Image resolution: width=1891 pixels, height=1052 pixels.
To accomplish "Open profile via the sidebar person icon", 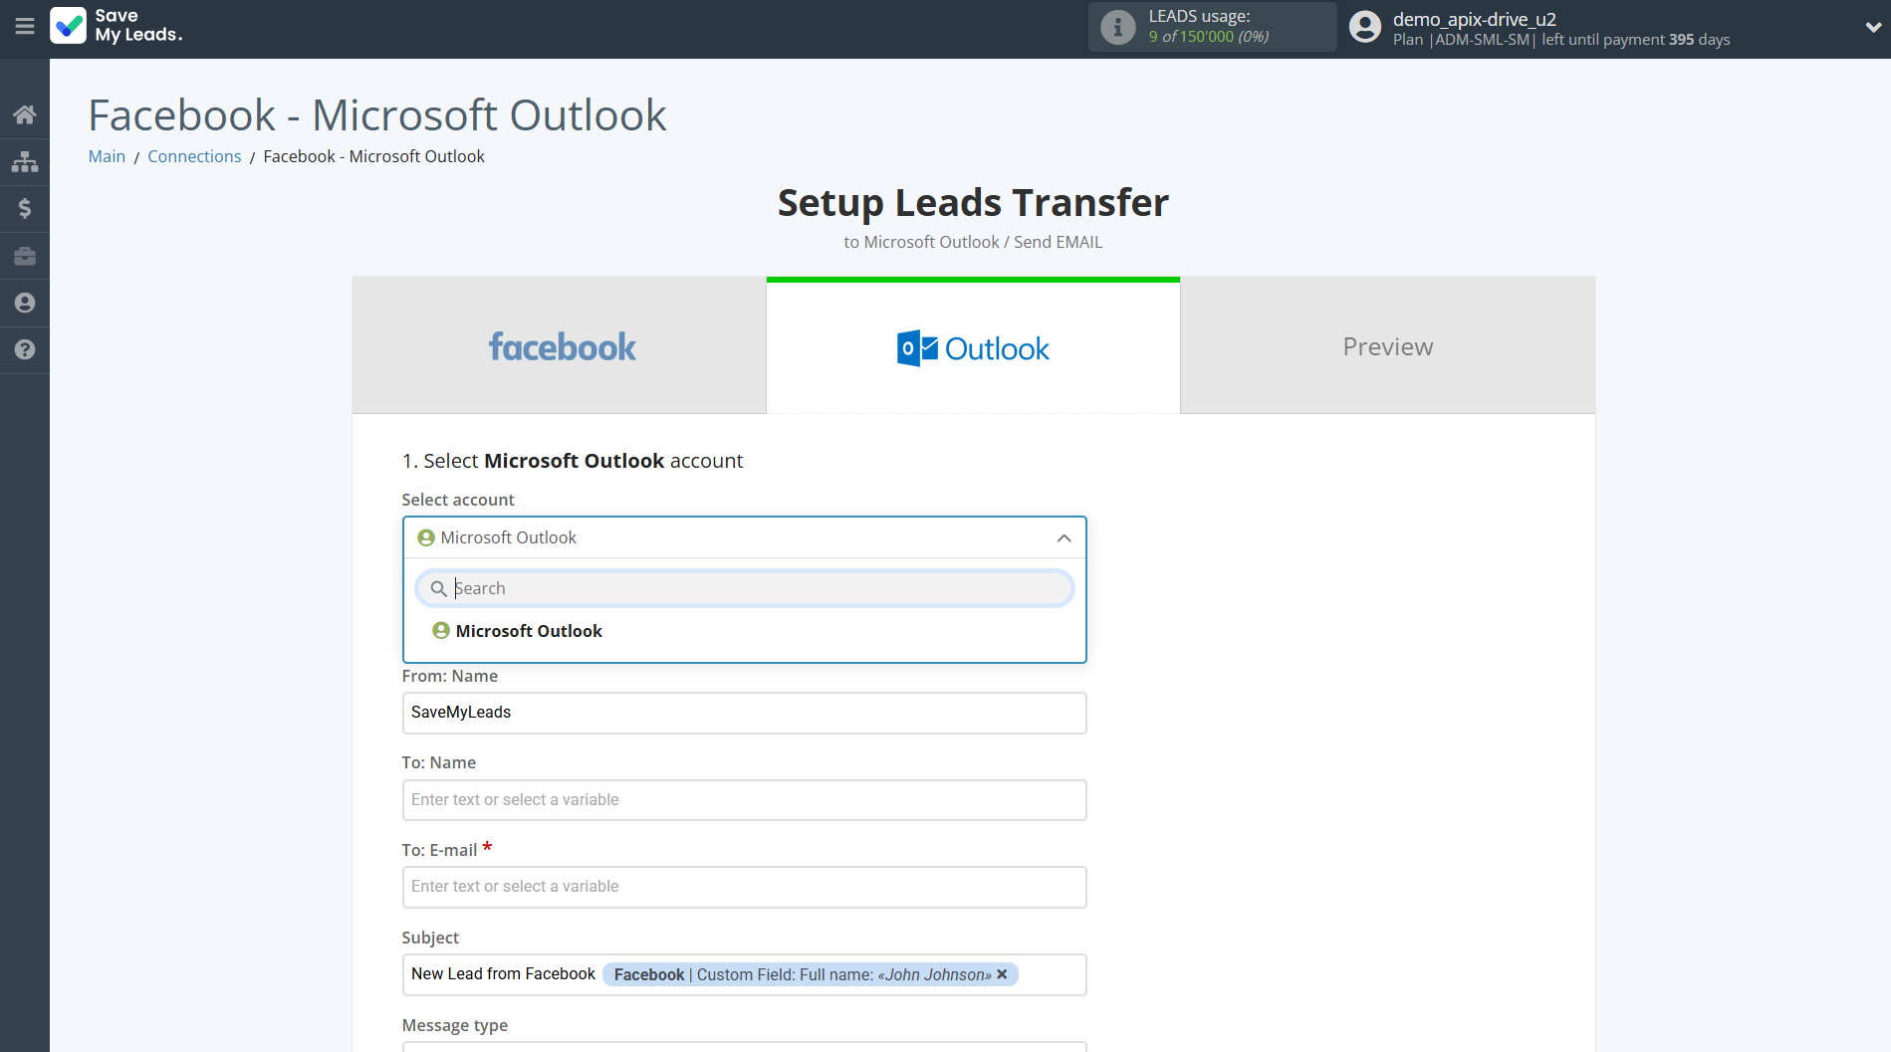I will [24, 303].
